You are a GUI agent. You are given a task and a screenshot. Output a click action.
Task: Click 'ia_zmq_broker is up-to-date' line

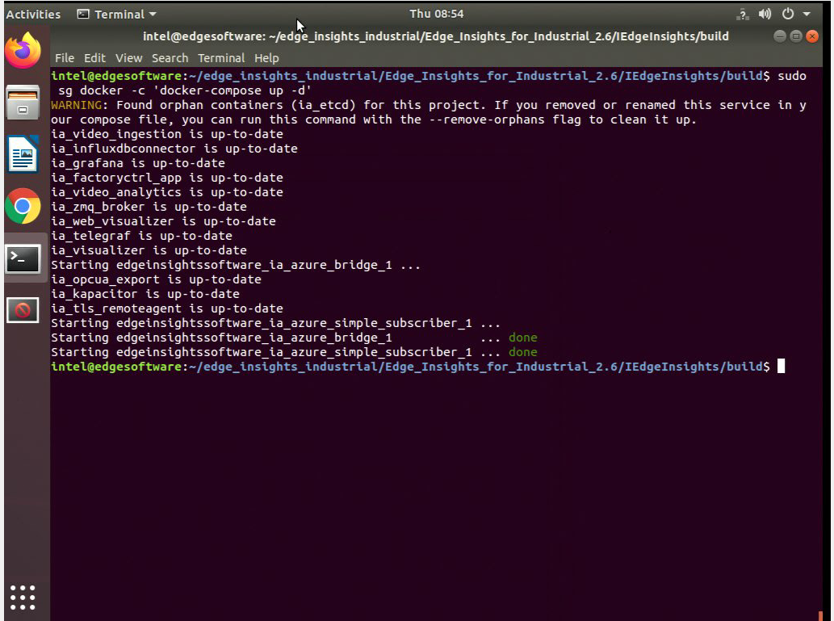click(x=149, y=207)
